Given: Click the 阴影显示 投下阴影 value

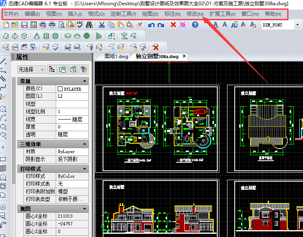Looking at the screenshot, I should coord(72,159).
